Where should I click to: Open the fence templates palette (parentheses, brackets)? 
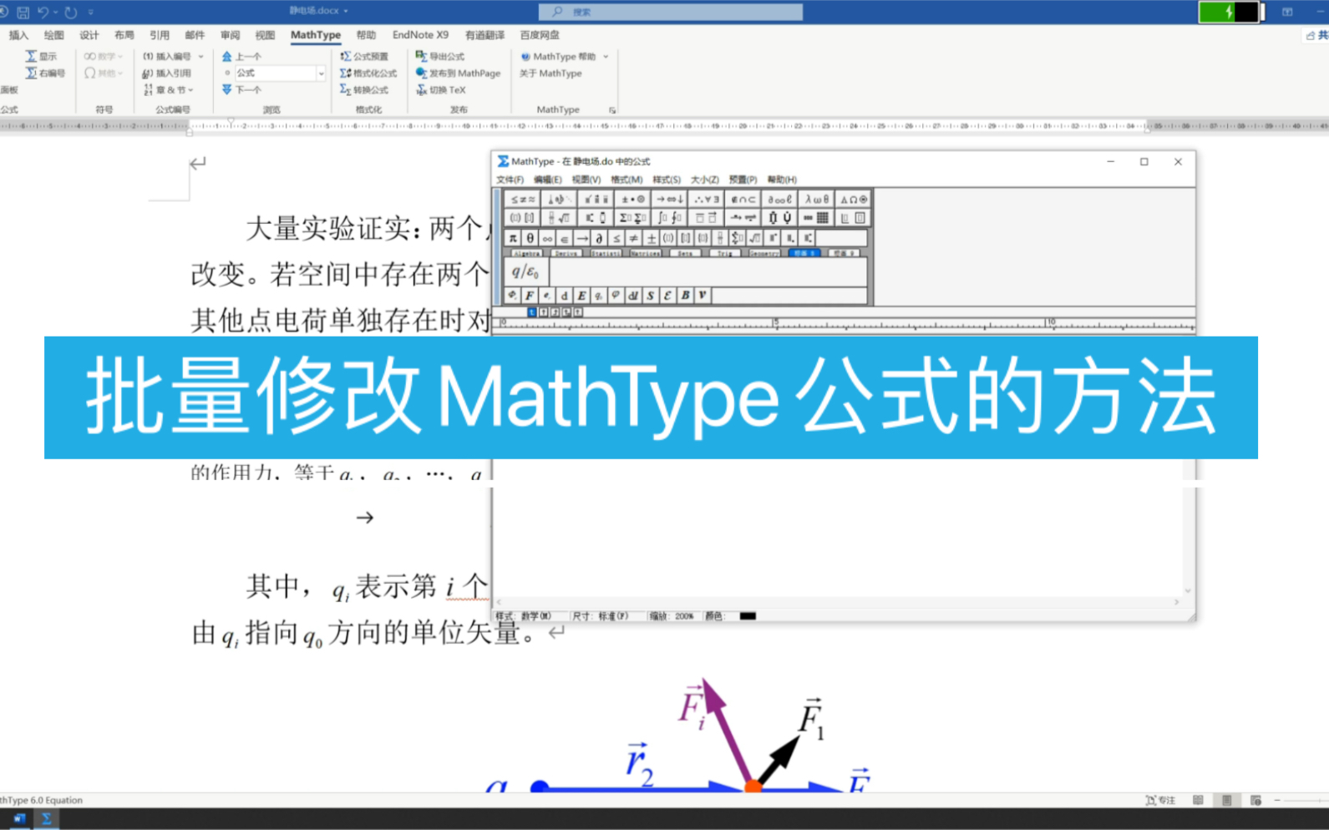(x=522, y=218)
